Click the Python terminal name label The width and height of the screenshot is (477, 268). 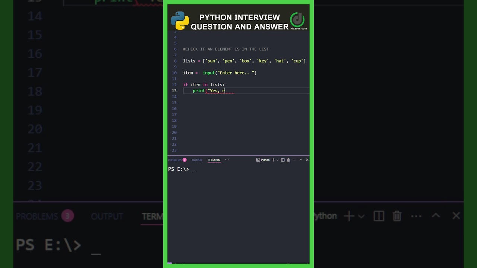click(x=265, y=160)
